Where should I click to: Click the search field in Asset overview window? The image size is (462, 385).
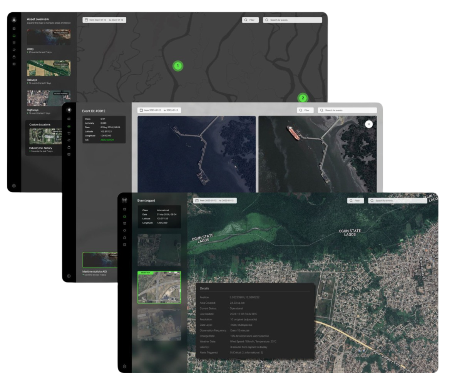tap(293, 20)
